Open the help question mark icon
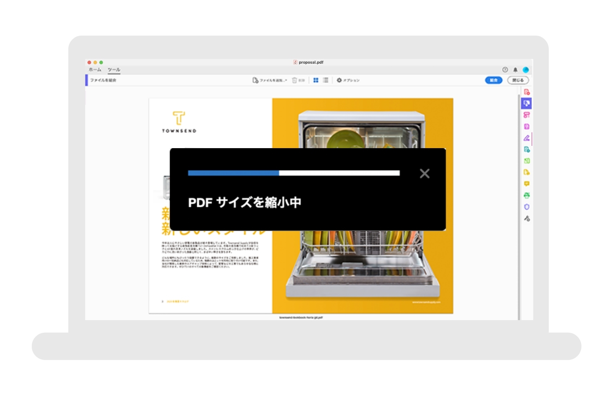 coord(505,70)
